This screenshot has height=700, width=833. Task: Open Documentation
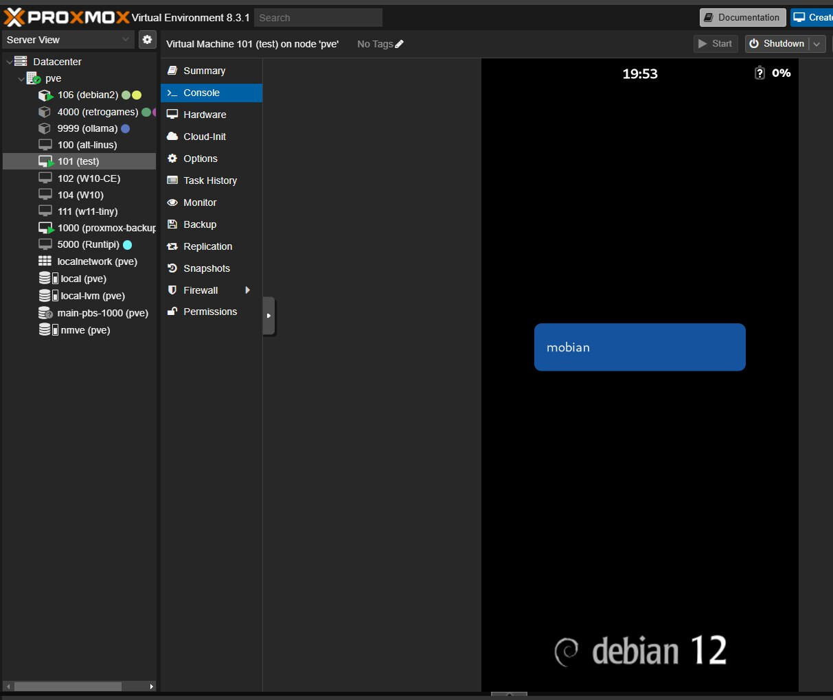(742, 17)
